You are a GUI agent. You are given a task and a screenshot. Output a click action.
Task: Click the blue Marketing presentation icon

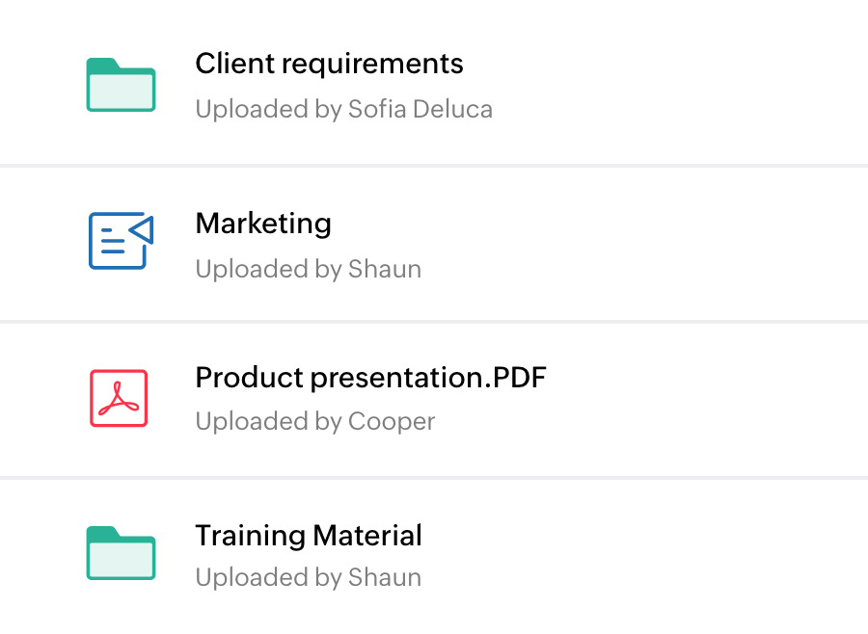click(x=121, y=241)
